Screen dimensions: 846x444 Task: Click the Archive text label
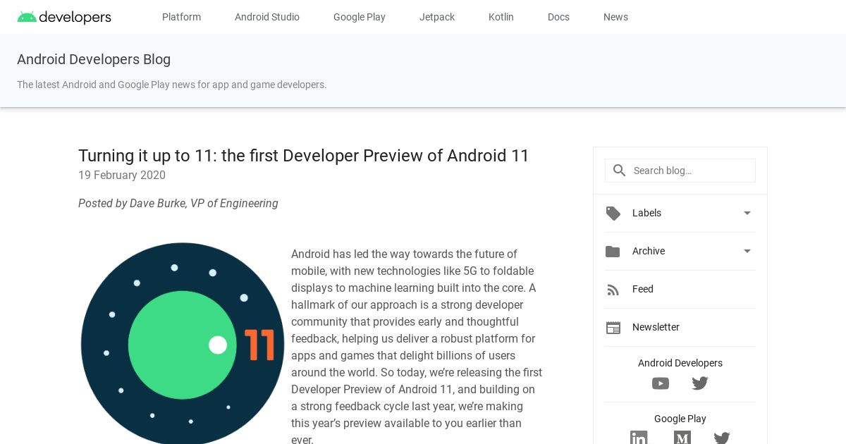click(x=649, y=251)
